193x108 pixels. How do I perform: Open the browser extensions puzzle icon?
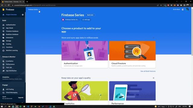click(x=181, y=5)
